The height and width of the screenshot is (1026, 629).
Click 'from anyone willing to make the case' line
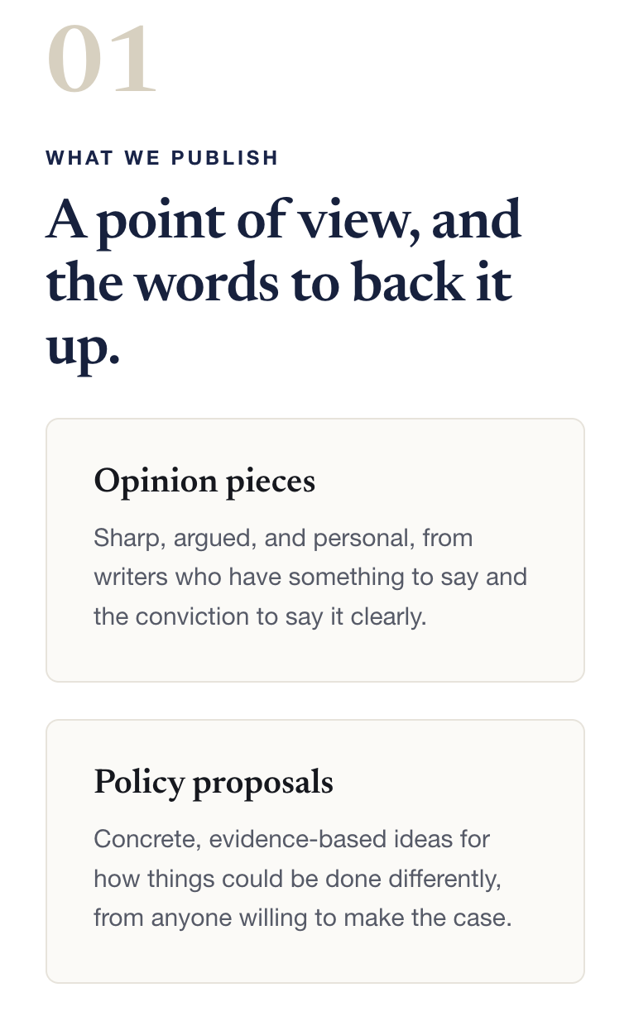coord(303,918)
